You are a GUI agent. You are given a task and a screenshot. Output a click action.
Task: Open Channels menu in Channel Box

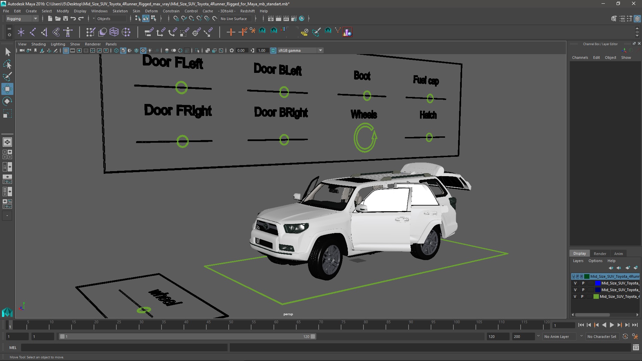(580, 57)
